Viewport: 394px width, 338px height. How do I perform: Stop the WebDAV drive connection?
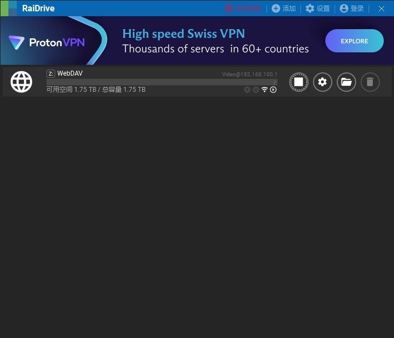click(x=298, y=82)
